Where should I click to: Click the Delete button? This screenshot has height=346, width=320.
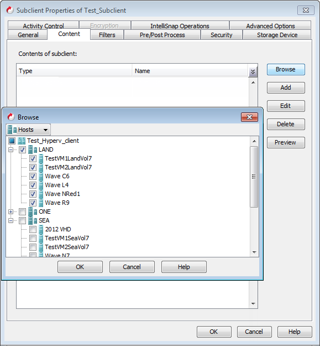[286, 124]
